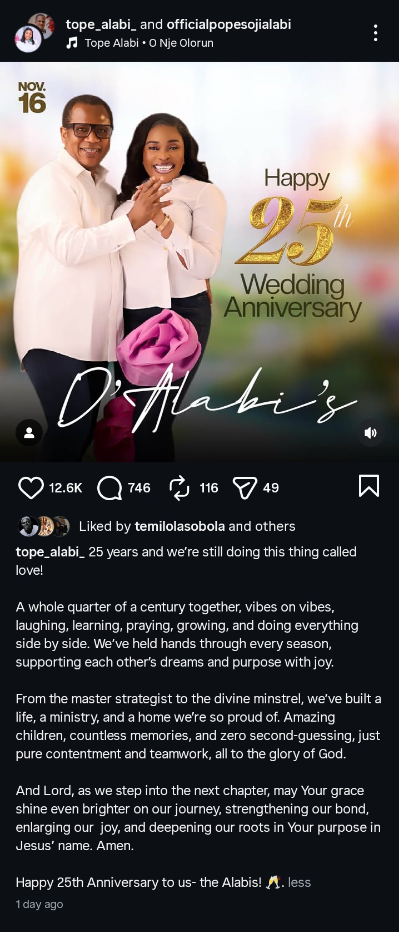Image resolution: width=399 pixels, height=932 pixels.
Task: Open the overlapping profile pictures avatar
Action: pyautogui.click(x=34, y=33)
